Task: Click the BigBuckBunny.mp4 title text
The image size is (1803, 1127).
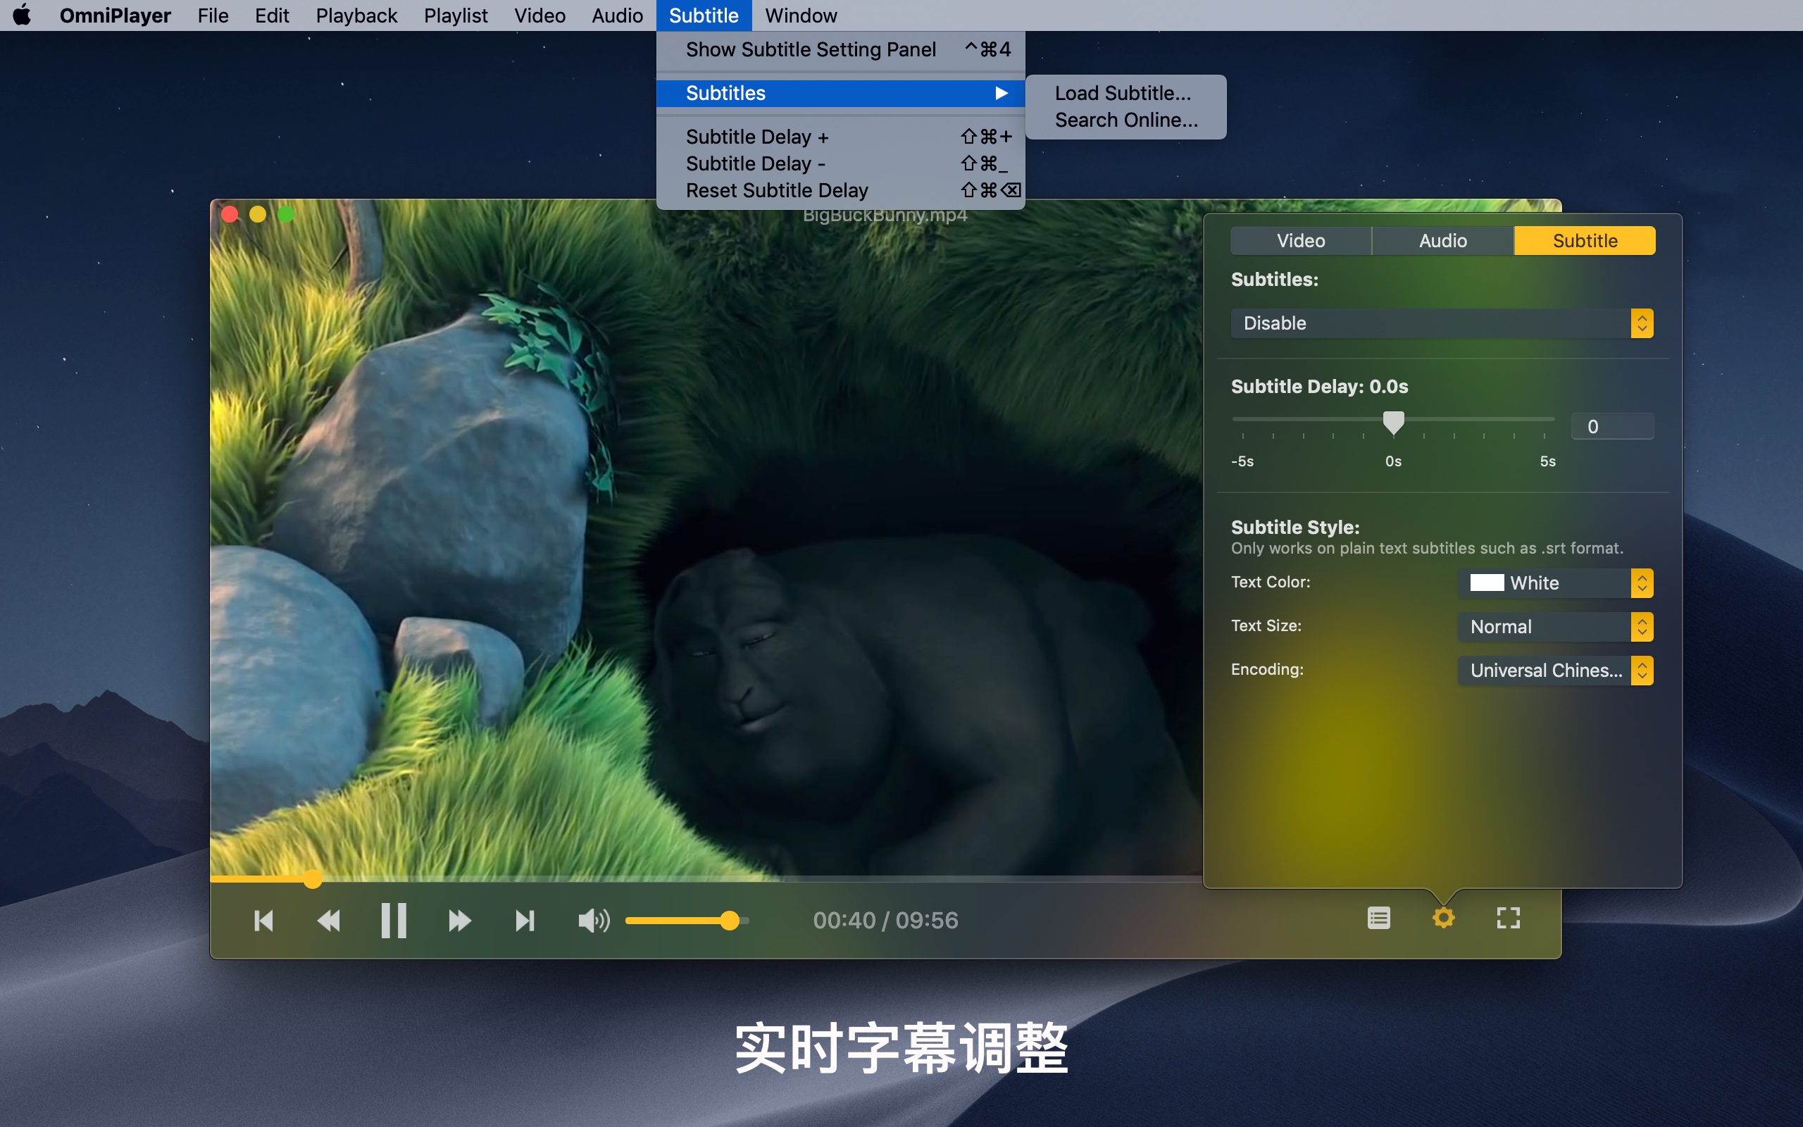Action: click(885, 216)
